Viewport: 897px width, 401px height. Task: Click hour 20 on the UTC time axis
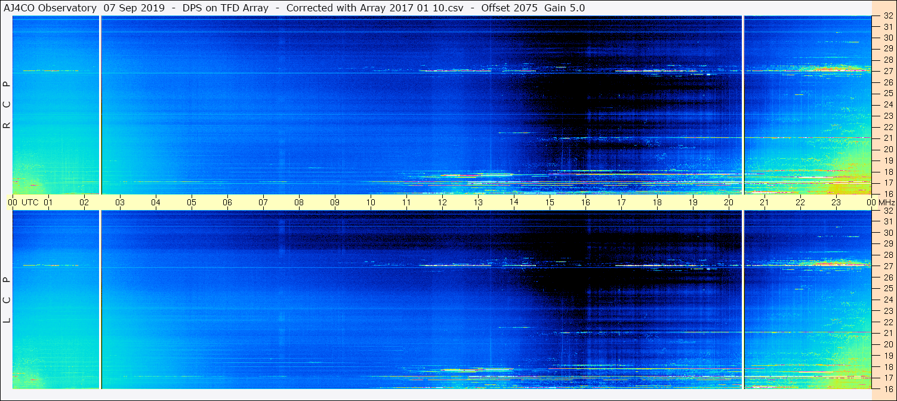tap(729, 202)
